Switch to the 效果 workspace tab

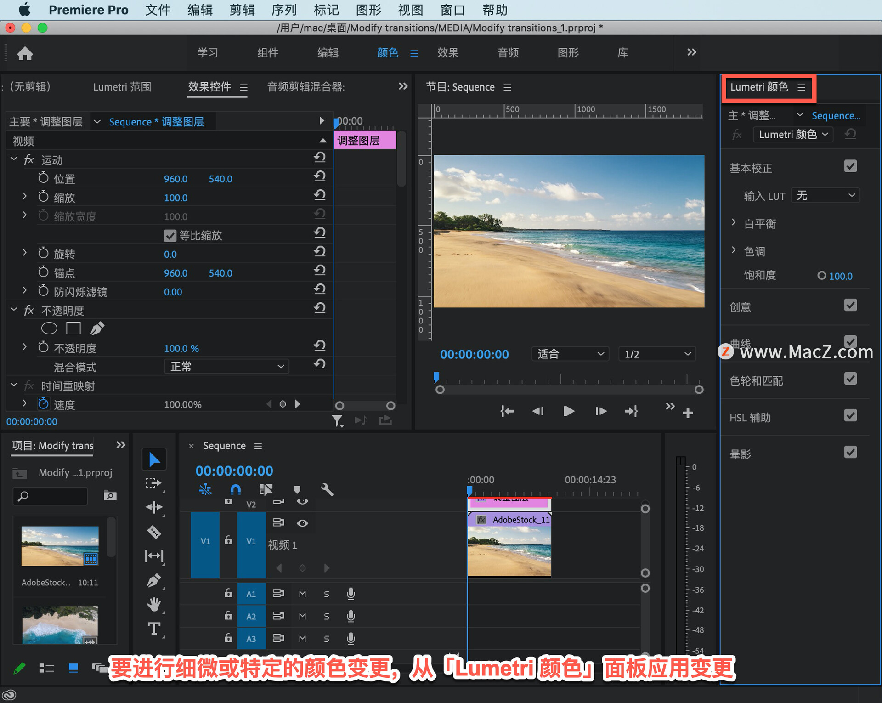point(447,53)
